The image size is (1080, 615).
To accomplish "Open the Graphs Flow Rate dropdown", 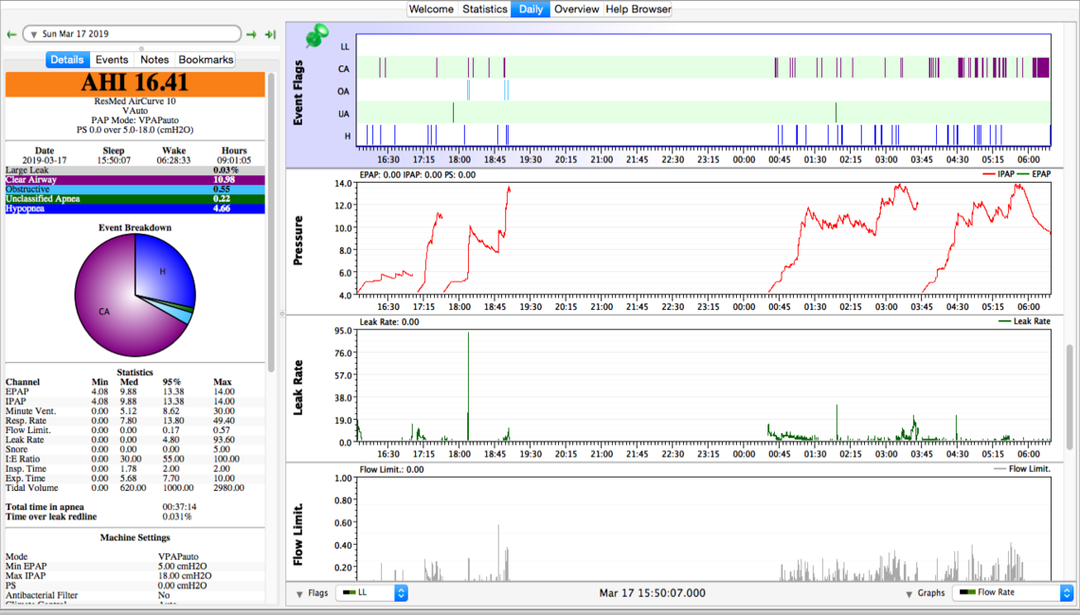I will (x=1013, y=592).
